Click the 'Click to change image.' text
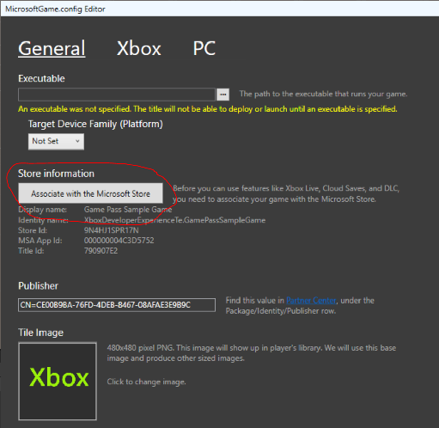Viewport: 439px width, 428px height. click(x=146, y=382)
